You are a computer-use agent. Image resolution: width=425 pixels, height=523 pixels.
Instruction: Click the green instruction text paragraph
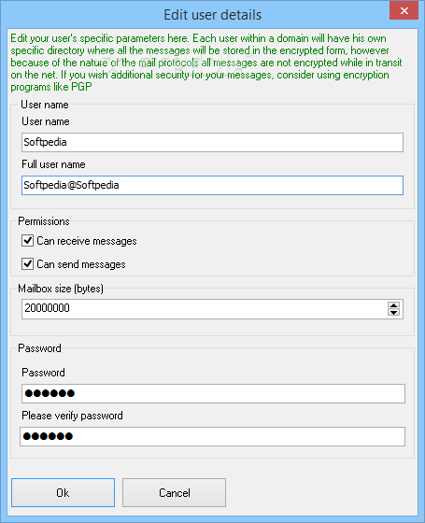point(206,63)
